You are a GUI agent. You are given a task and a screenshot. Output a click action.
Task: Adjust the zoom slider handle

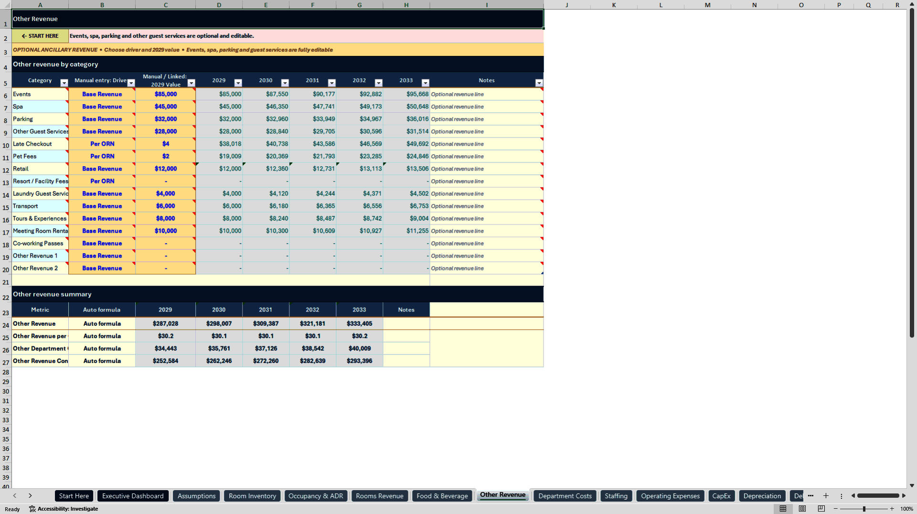(864, 509)
